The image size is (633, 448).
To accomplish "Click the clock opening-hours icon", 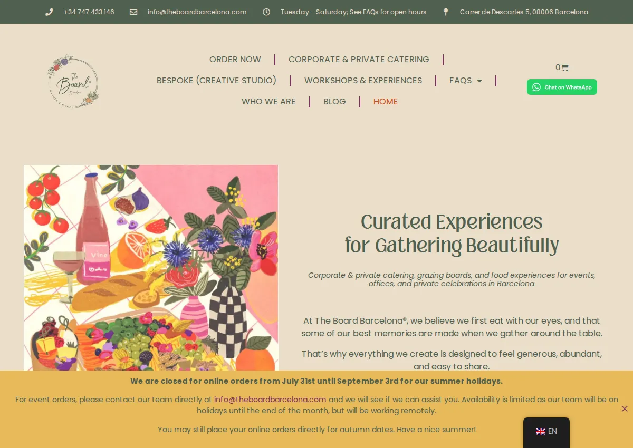I will tap(266, 12).
